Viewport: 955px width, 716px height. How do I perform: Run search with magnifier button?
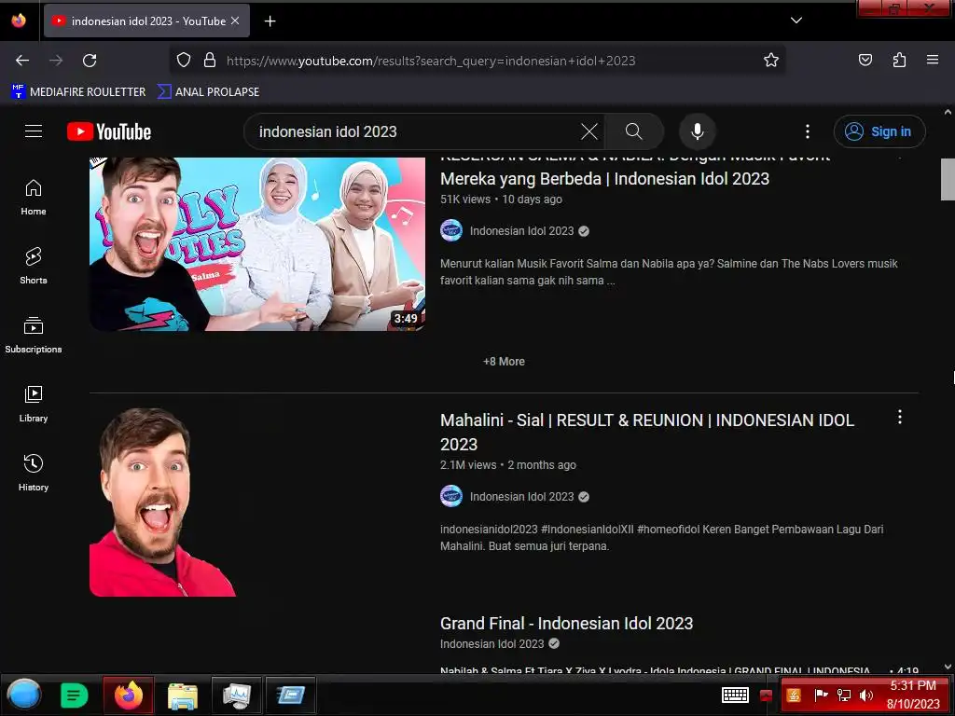pyautogui.click(x=633, y=131)
